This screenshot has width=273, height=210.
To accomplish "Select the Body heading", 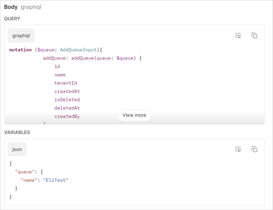I will point(11,7).
